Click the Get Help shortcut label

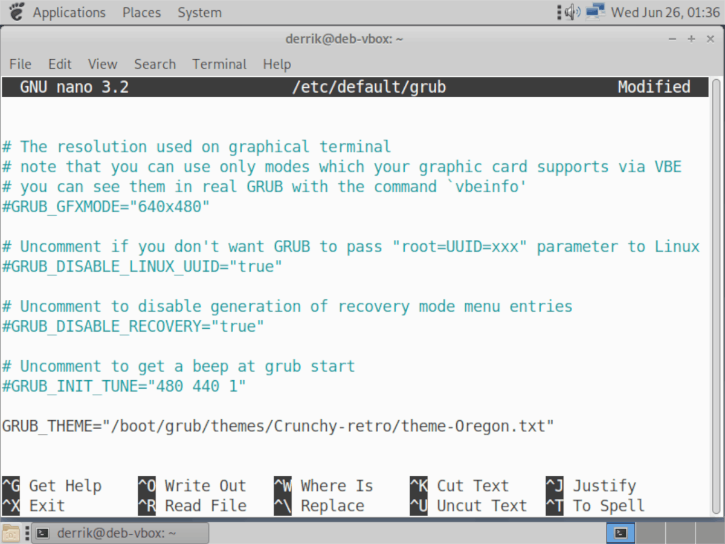[65, 485]
